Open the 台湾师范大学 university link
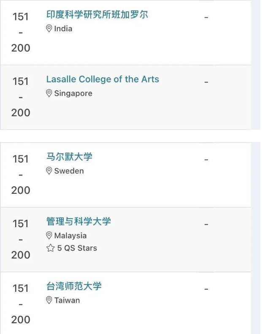 74,286
